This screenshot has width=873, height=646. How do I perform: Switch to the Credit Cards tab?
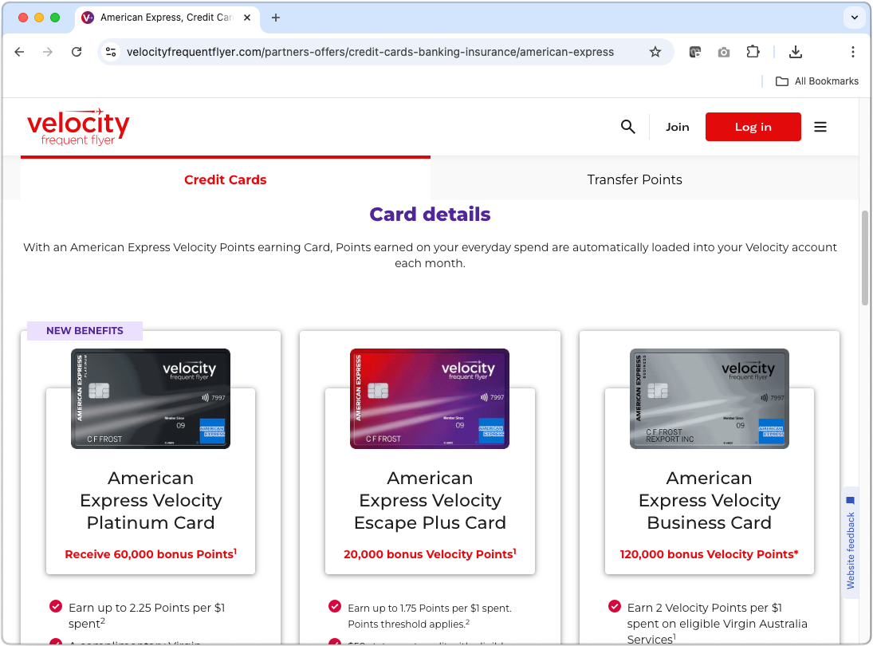(x=226, y=179)
